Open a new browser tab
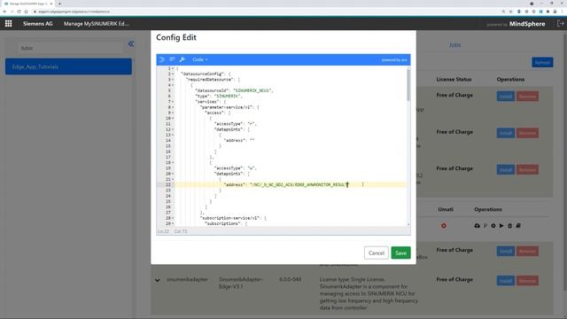This screenshot has width=567, height=319. click(x=59, y=4)
